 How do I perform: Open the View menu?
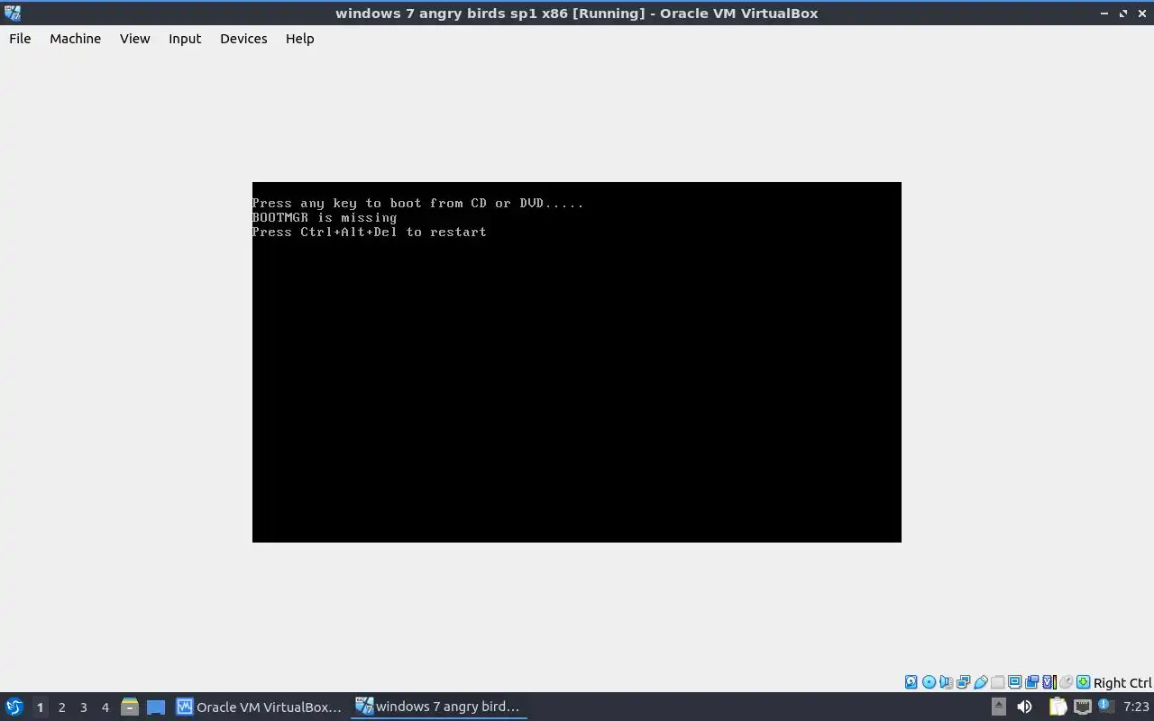134,39
